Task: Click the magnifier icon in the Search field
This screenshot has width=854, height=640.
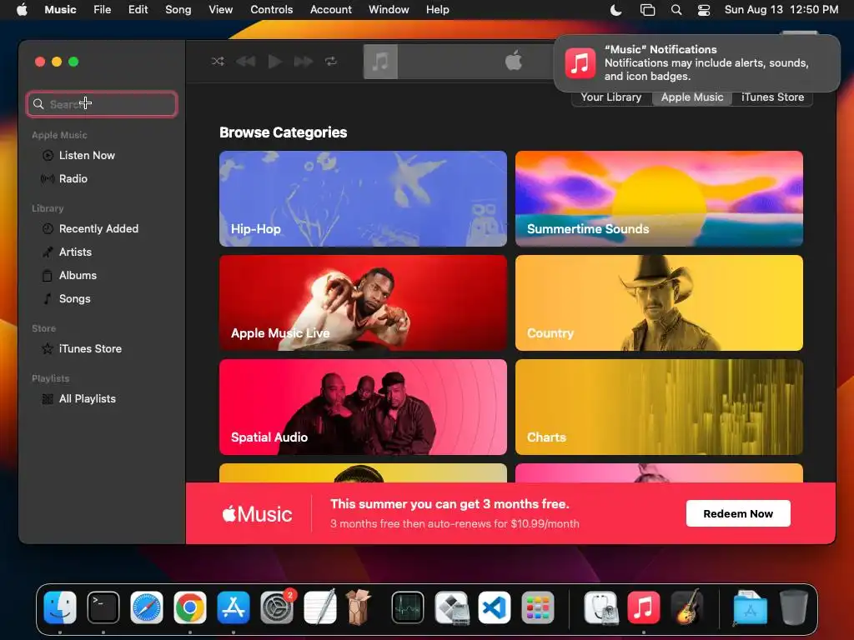Action: point(38,104)
